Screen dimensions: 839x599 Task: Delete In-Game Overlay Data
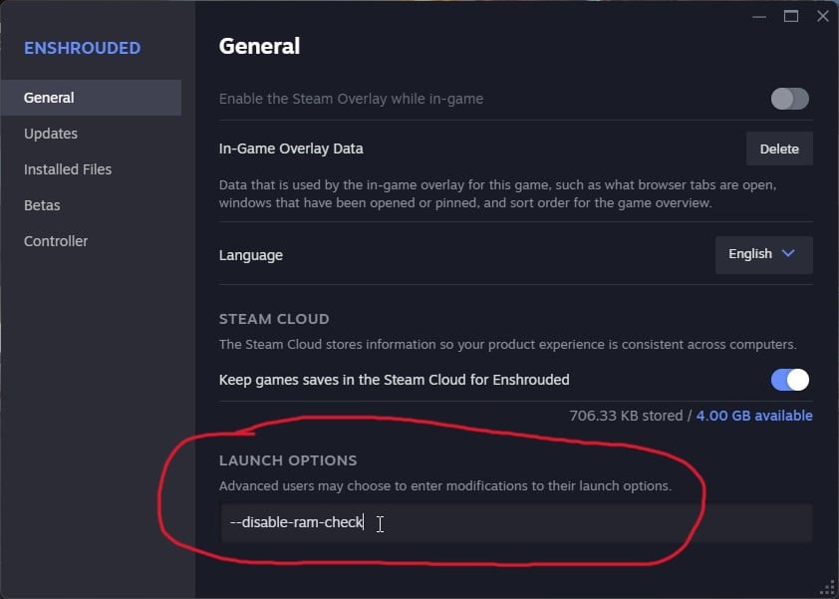(779, 149)
